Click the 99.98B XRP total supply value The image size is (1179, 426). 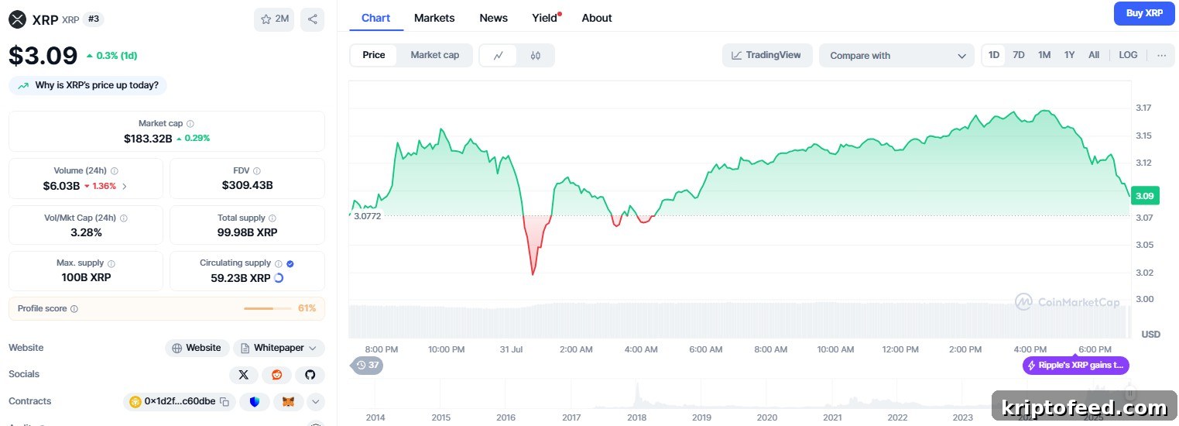coord(248,232)
